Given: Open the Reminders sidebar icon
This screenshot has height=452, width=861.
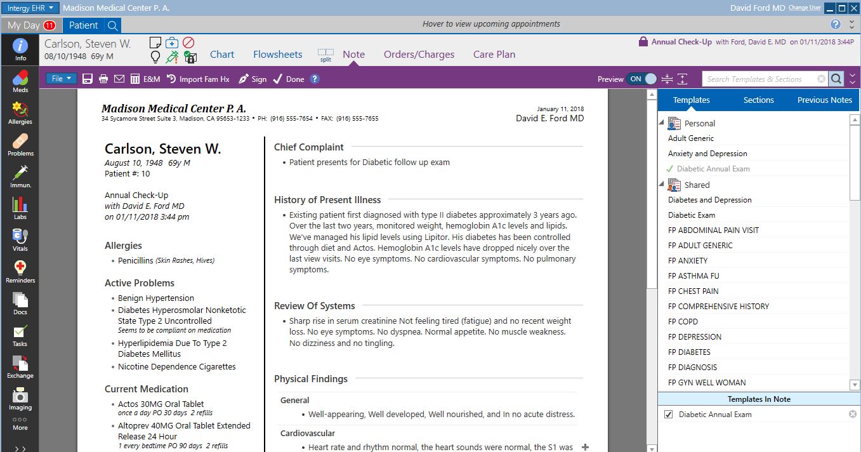Looking at the screenshot, I should pos(20,272).
